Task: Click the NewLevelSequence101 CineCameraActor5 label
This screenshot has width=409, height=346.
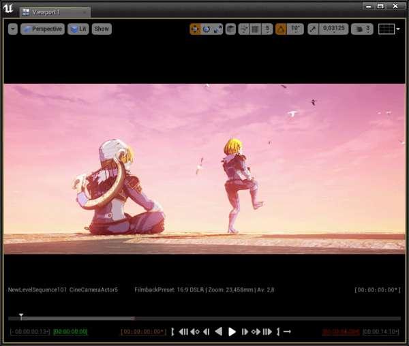Action: point(63,289)
